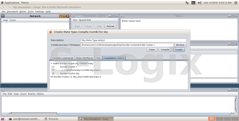
Task: Open the Zoom menu in Network panel
Action: coord(13,20)
